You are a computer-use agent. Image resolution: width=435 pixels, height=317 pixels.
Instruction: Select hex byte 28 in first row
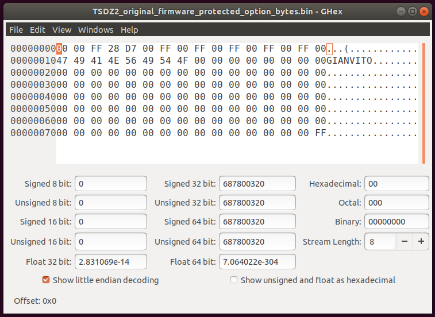[x=113, y=49]
